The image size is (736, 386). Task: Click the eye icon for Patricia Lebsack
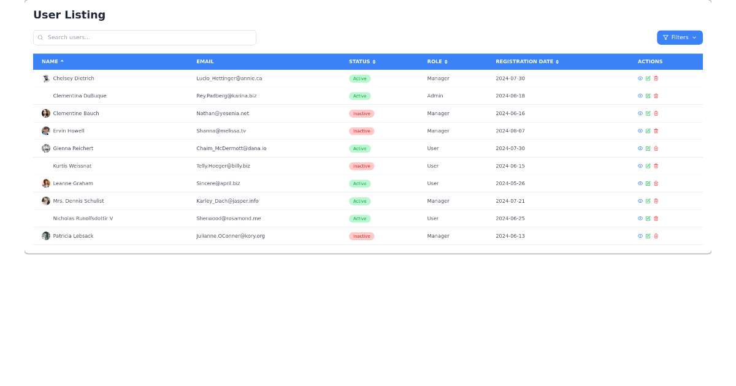[x=640, y=235]
